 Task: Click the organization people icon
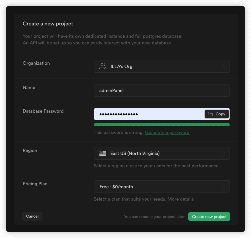(x=103, y=66)
